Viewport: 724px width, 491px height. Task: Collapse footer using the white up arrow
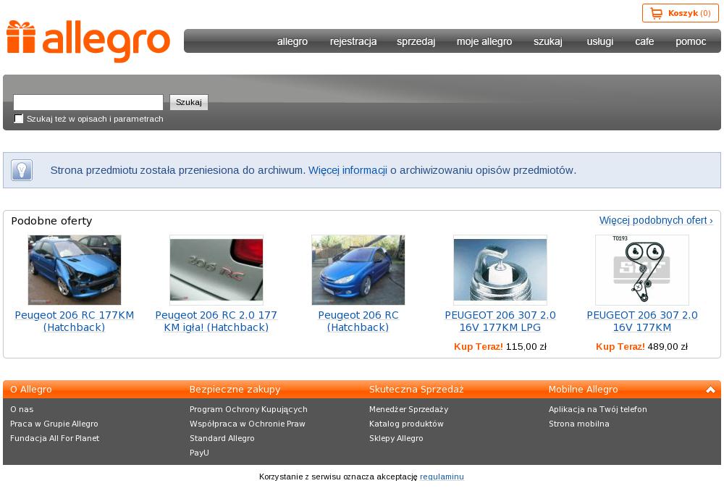point(710,390)
